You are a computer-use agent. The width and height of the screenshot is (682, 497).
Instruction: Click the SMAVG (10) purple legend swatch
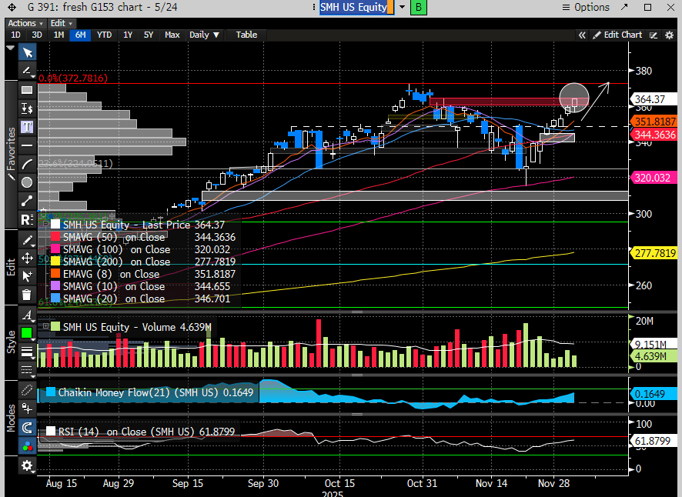coord(55,286)
